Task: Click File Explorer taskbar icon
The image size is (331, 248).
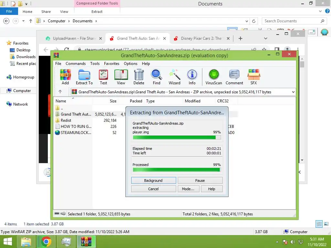Action: click(x=26, y=242)
